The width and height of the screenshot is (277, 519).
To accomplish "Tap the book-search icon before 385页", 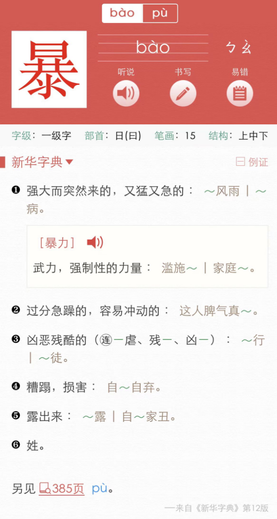I will [45, 488].
